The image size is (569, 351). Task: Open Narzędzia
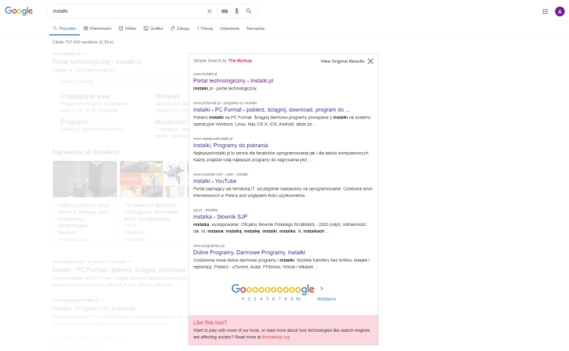point(255,28)
